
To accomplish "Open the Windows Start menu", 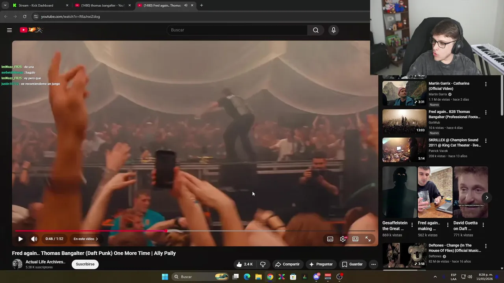I will (x=165, y=277).
